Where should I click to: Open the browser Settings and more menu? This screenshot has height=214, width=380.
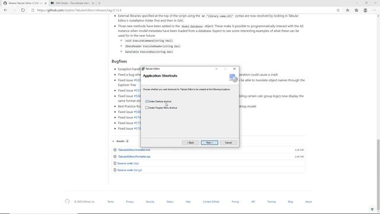click(375, 10)
